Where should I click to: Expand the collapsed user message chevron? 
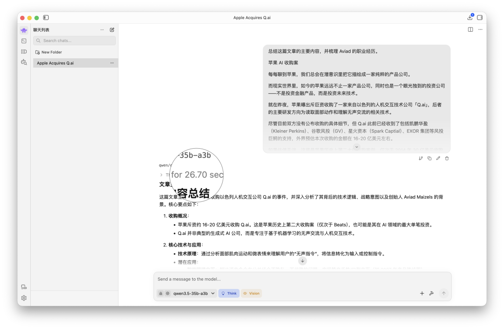point(357,147)
